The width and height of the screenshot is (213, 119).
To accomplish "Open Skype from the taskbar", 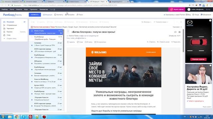I will coord(24,117).
